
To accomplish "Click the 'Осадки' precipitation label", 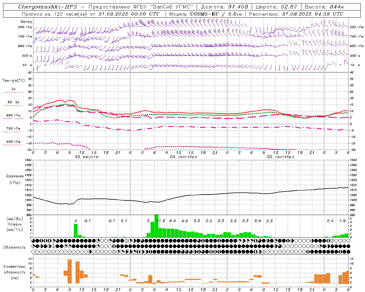I will pos(15,224).
